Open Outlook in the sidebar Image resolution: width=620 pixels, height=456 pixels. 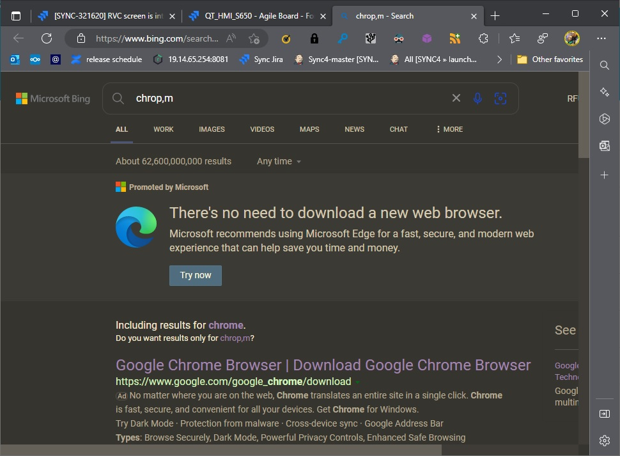[x=604, y=146]
